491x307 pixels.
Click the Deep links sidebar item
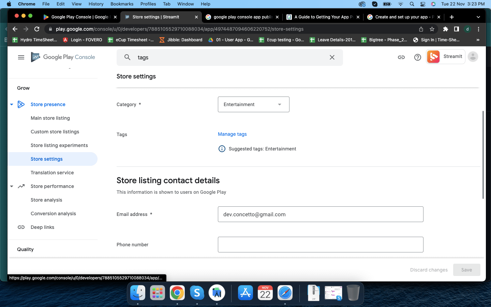pyautogui.click(x=42, y=227)
